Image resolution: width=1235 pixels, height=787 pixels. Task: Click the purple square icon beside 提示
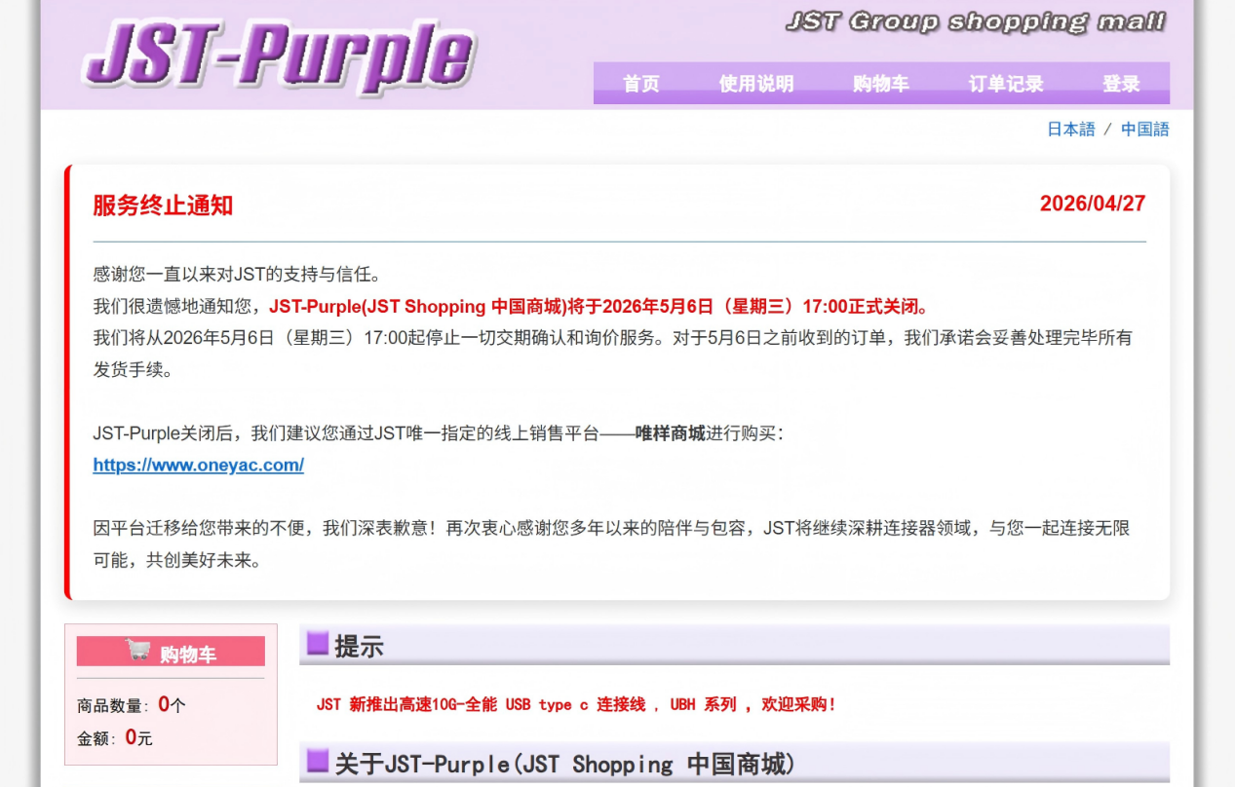[x=316, y=646]
